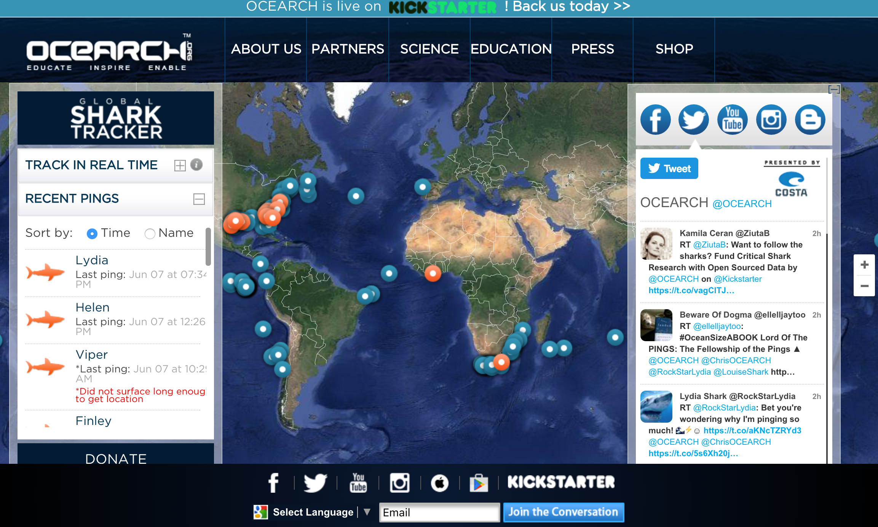The width and height of the screenshot is (878, 527).
Task: Click the footer YouTube icon
Action: 358,482
